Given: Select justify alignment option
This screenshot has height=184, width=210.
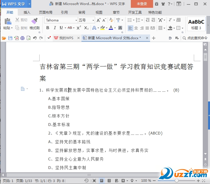Looking at the screenshot, I should [x=147, y=28].
